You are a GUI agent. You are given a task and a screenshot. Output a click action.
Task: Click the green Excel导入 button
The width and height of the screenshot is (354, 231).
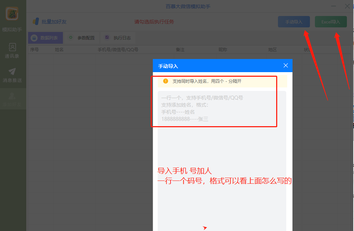click(331, 21)
